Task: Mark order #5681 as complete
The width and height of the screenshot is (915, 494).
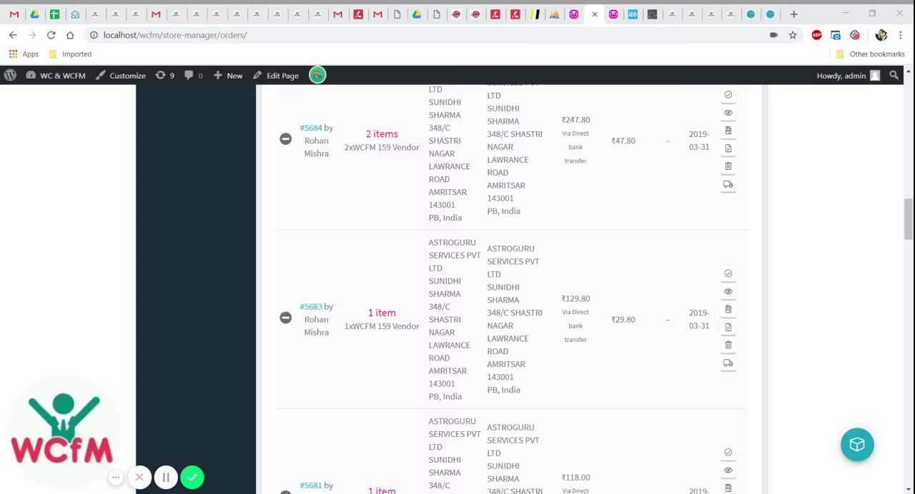Action: pos(728,452)
